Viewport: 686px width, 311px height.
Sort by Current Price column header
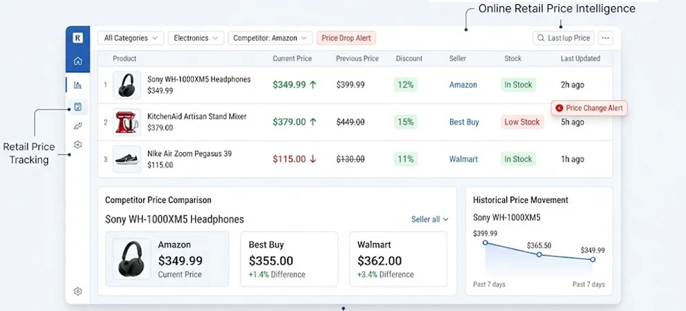[x=292, y=59]
